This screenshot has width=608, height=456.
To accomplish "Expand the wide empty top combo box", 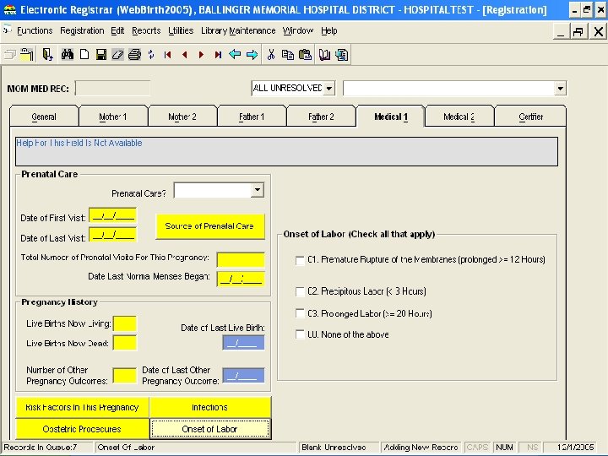I will coord(560,89).
